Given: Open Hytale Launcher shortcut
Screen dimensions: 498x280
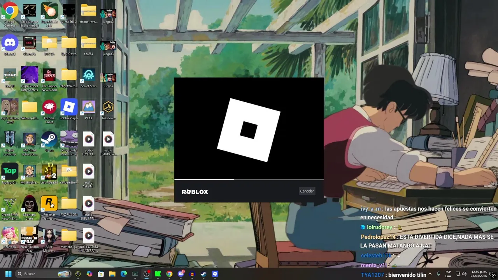Looking at the screenshot, I should coord(10,143).
